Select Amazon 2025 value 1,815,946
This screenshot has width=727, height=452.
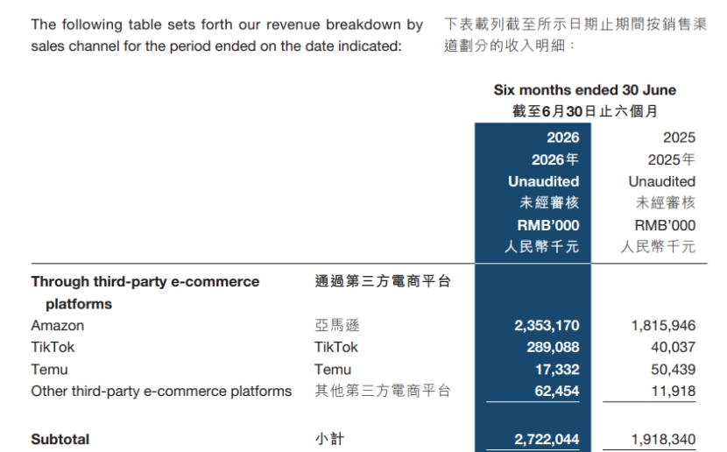pos(663,326)
